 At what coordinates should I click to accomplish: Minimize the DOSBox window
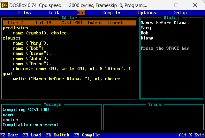[158, 5]
